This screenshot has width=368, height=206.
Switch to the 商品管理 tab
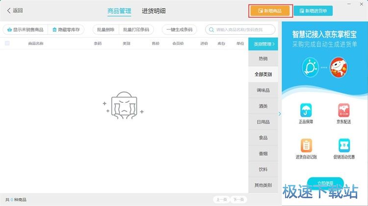coord(119,11)
